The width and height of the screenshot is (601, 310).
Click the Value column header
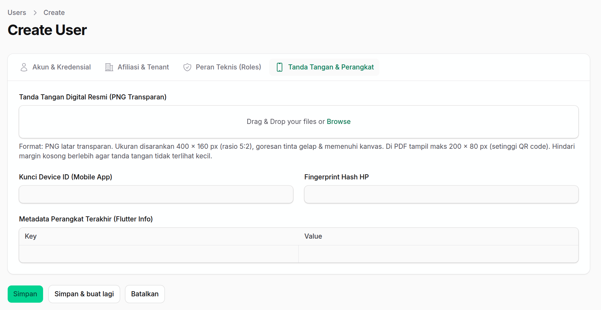coord(313,236)
